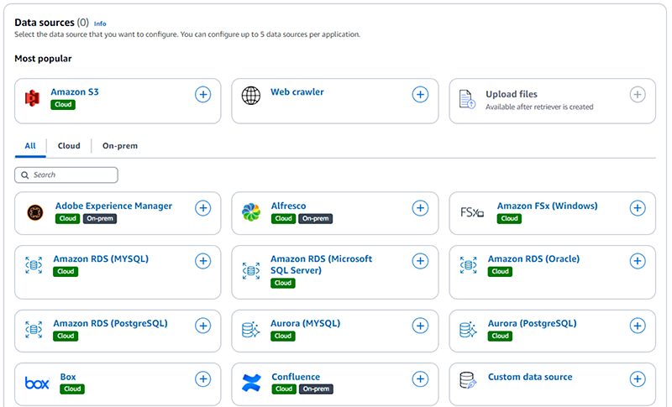Add Amazon RDS (PostgreSQL) via plus icon
This screenshot has width=672, height=407.
[203, 326]
